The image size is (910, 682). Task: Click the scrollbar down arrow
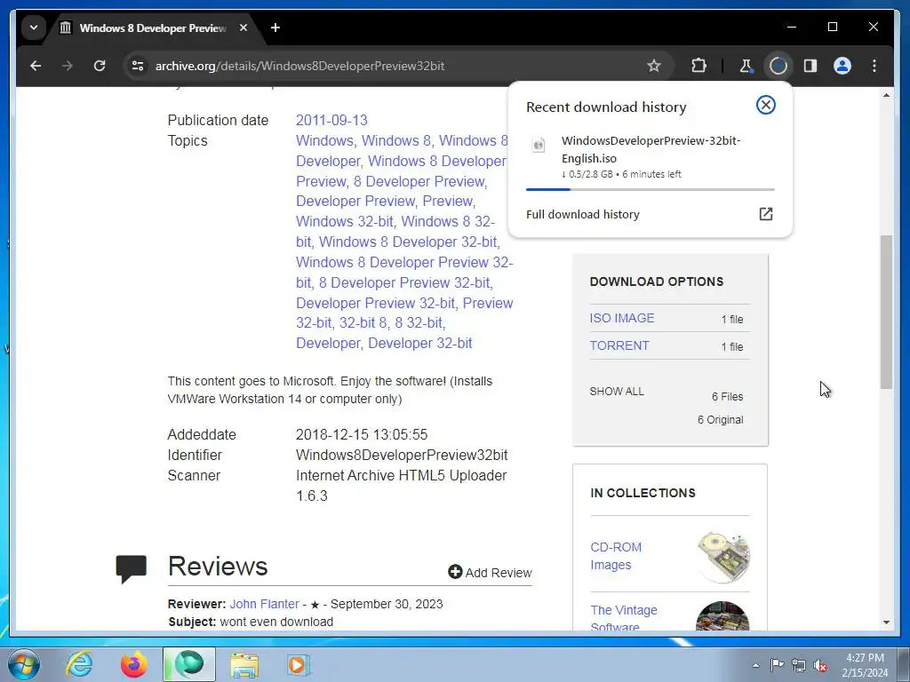pyautogui.click(x=886, y=623)
